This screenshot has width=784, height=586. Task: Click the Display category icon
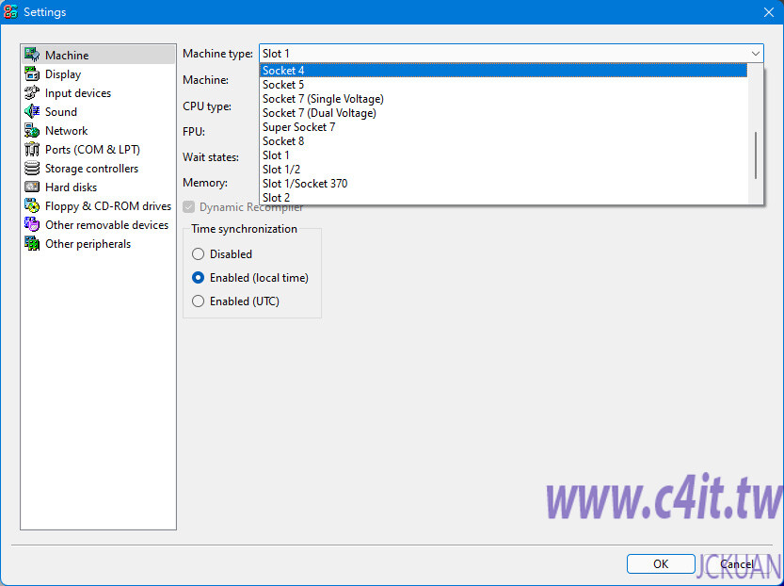tap(32, 74)
